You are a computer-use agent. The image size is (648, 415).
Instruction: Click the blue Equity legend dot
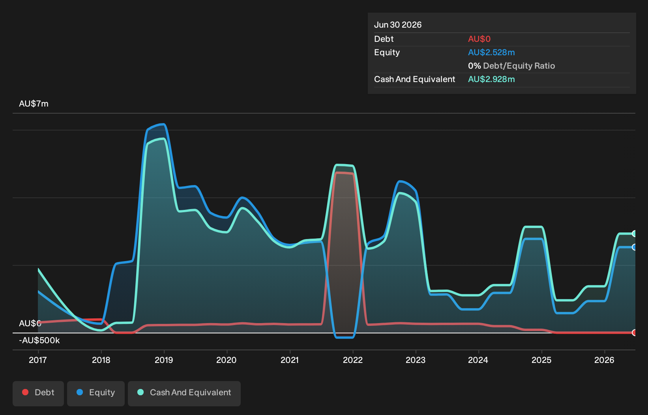coord(80,392)
